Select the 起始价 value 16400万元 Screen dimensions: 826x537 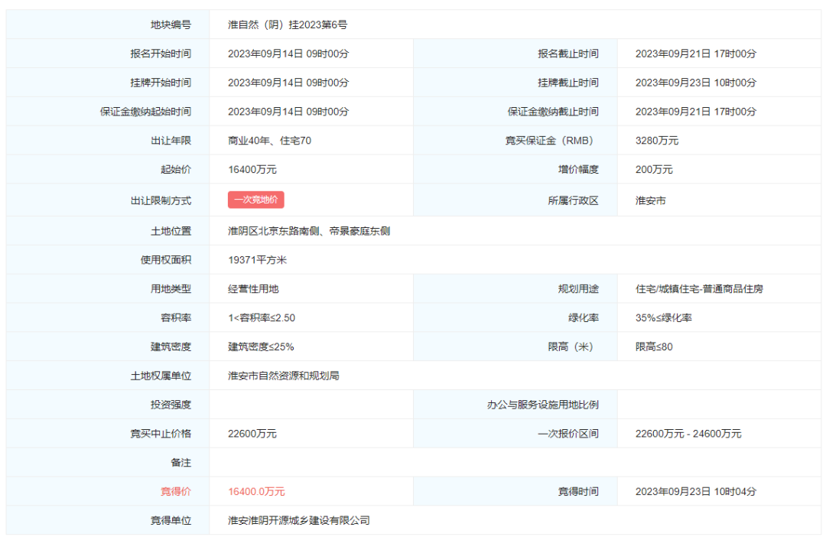[x=252, y=170]
